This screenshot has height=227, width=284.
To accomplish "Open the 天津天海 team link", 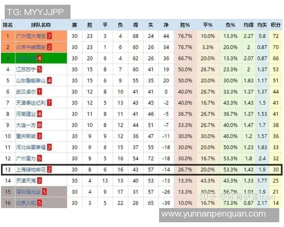I will pyautogui.click(x=26, y=181).
